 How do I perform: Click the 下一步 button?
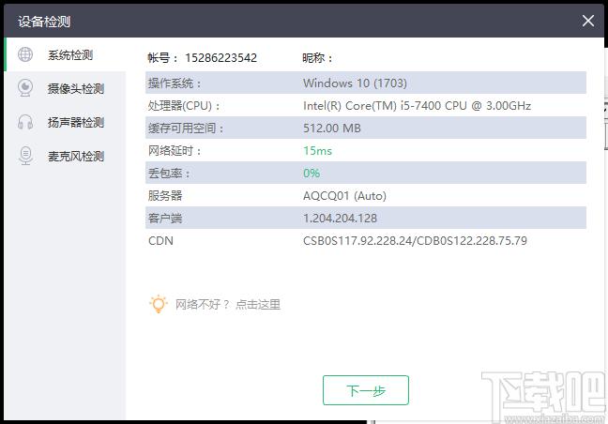point(366,390)
